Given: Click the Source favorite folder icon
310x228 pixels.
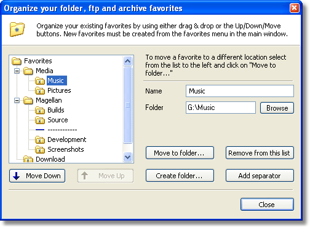Looking at the screenshot, I should click(40, 120).
